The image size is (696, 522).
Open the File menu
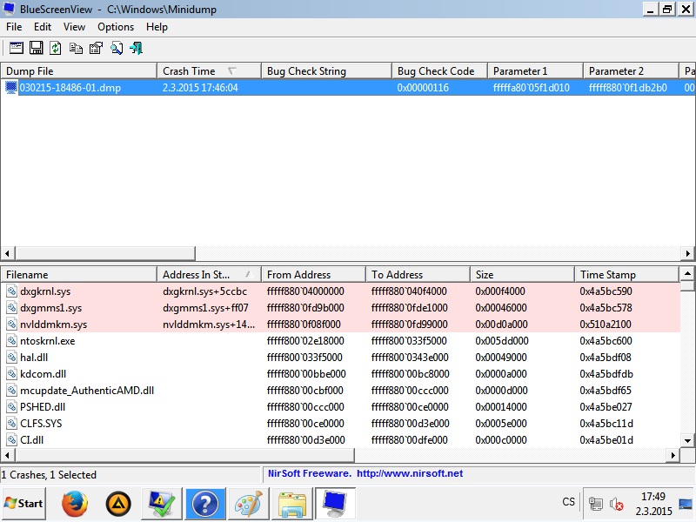click(14, 27)
